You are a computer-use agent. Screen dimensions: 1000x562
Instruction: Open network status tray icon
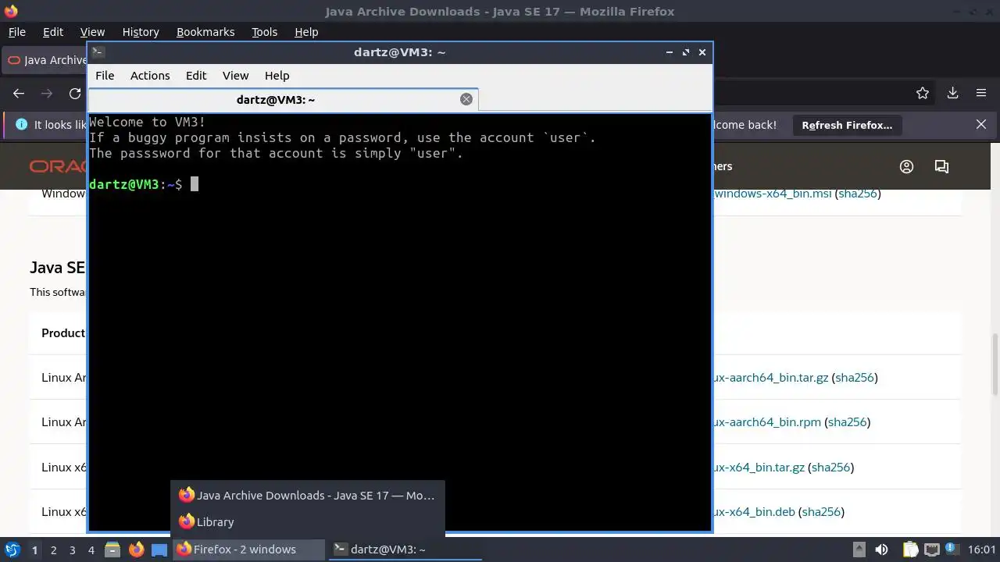(930, 550)
